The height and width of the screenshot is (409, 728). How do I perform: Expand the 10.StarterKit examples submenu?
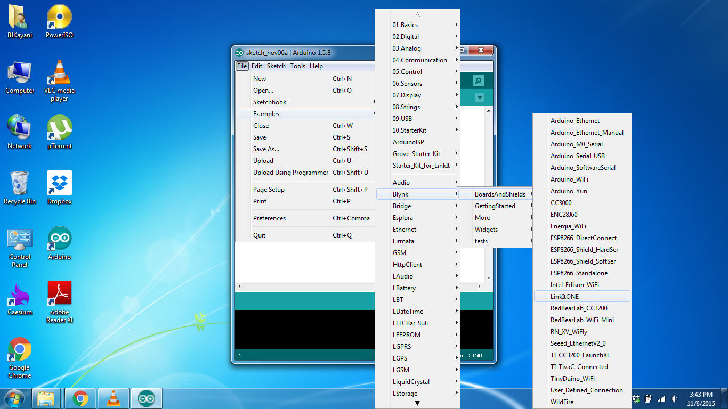(x=417, y=130)
